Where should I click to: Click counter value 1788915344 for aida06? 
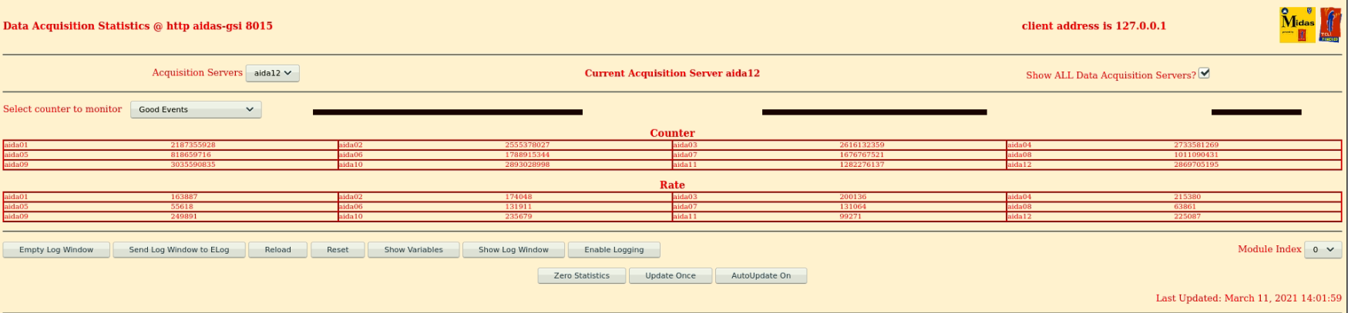(x=527, y=155)
